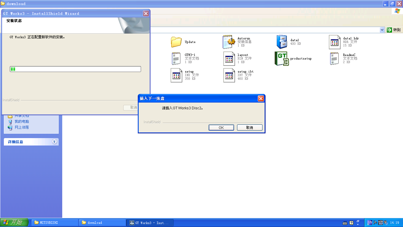Click the data1.hdr file icon
This screenshot has height=227, width=403.
[335, 42]
